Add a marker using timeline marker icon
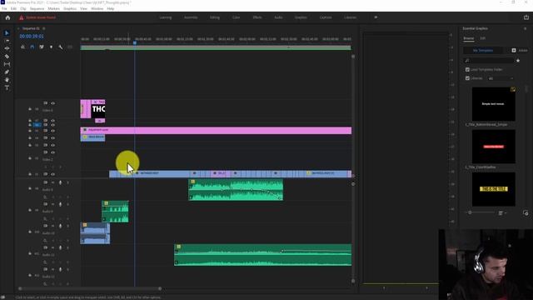This screenshot has height=300, width=533. (52, 47)
